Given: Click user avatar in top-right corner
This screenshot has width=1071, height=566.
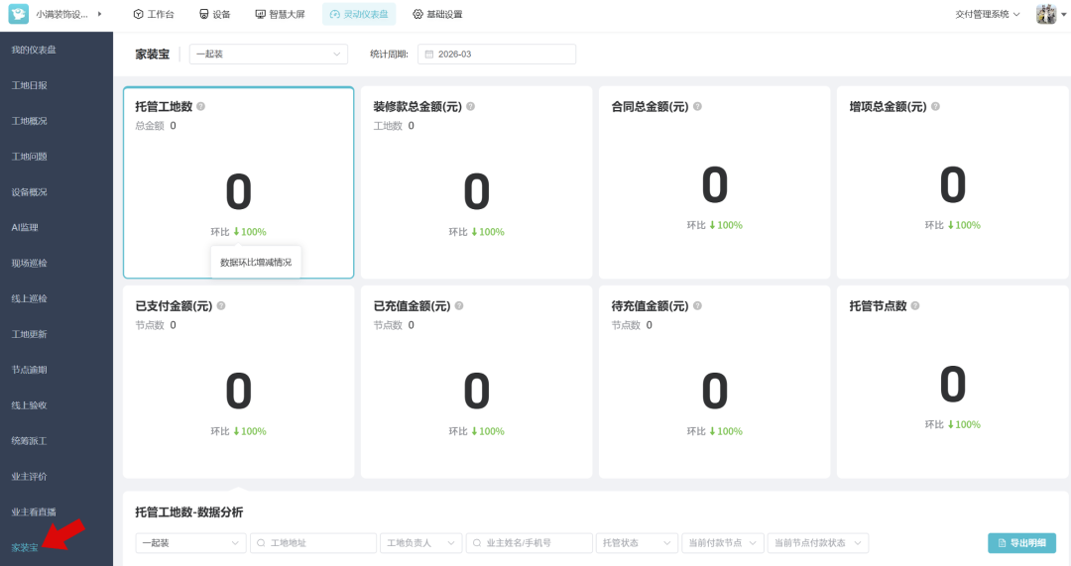Looking at the screenshot, I should pos(1046,14).
